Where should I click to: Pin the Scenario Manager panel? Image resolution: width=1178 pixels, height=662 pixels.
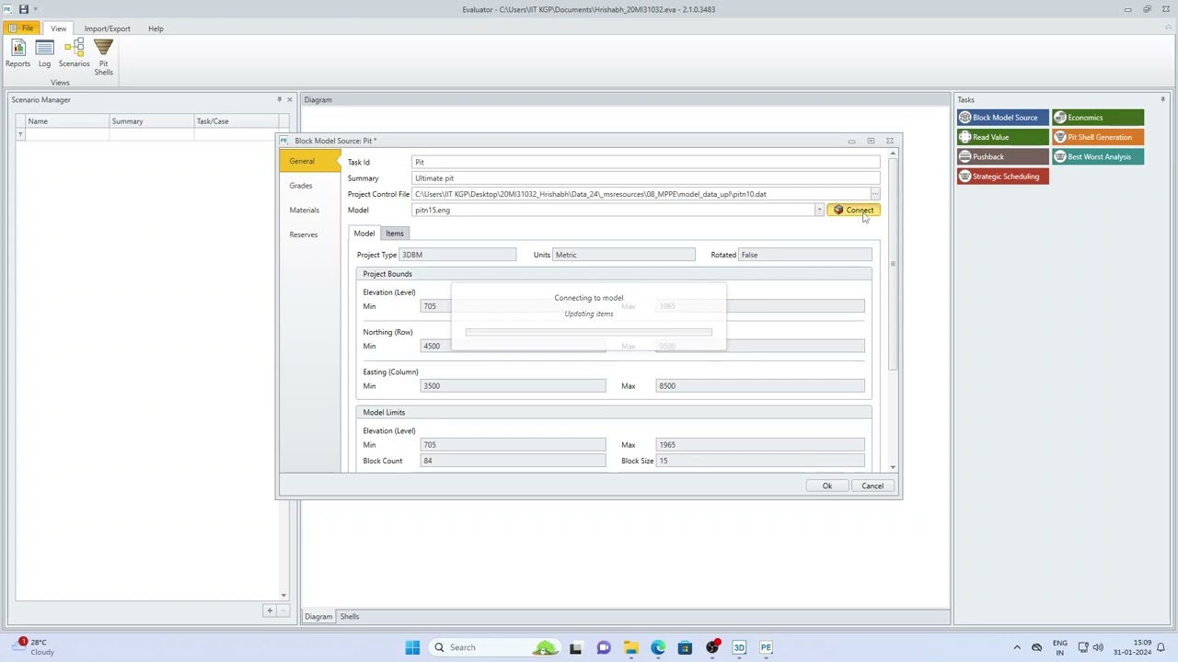coord(279,99)
